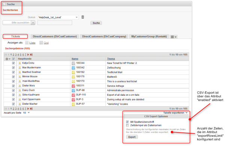Uncheck the Silke Kaufmann row checkbox
Screen dimensions: 225x147
pyautogui.click(x=13, y=95)
